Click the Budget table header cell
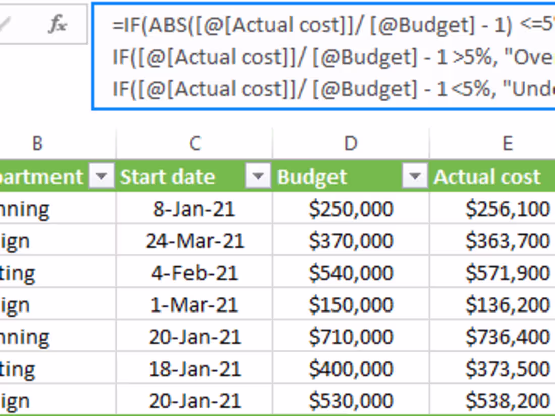The height and width of the screenshot is (416, 555). [x=323, y=177]
